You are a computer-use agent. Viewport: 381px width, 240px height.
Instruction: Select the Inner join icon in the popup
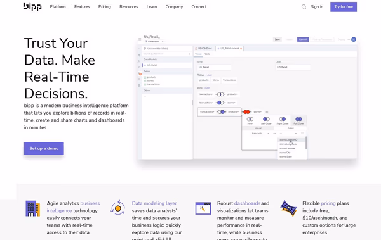[x=250, y=119]
